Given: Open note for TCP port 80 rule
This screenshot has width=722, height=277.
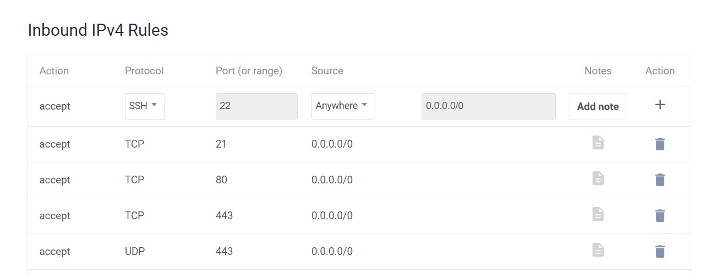Looking at the screenshot, I should [598, 179].
